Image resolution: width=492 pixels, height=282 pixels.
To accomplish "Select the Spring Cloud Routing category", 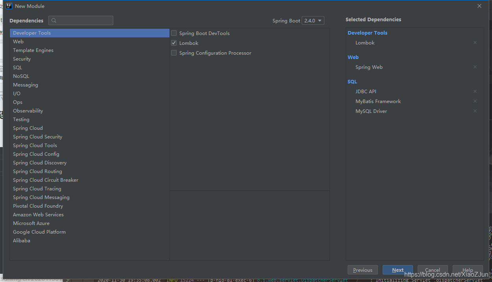I will (x=90, y=171).
